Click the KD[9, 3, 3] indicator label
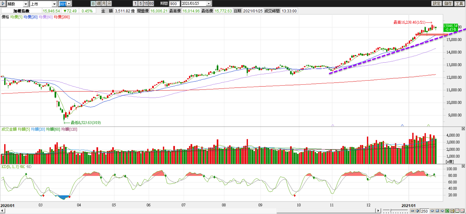The width and height of the screenshot is (466, 214). 10,167
